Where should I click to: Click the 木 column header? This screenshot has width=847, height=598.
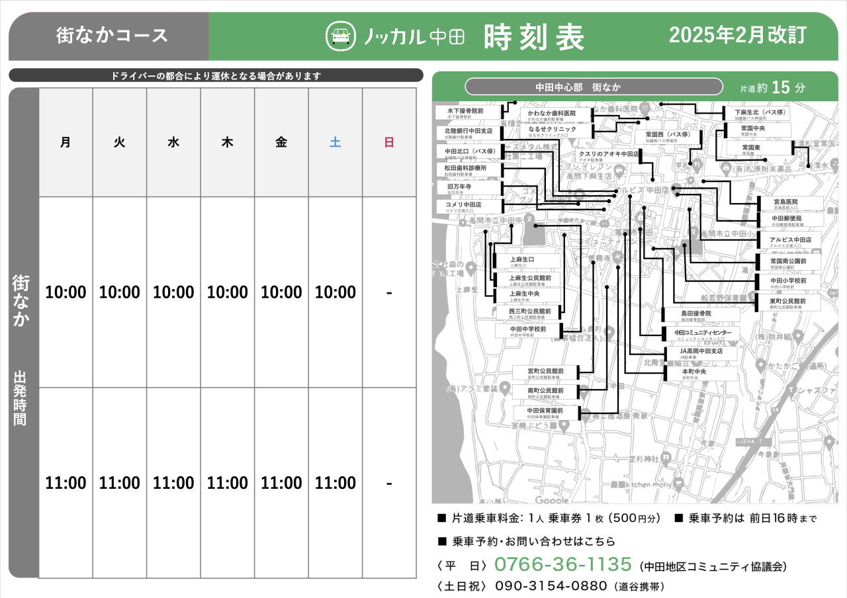pos(228,142)
